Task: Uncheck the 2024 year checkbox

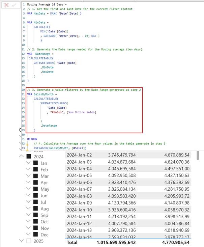Action: point(29,156)
